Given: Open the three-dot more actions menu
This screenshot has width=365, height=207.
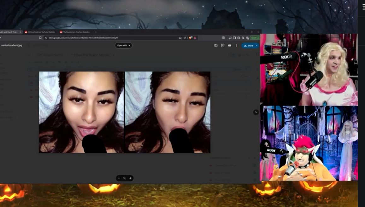Looking at the screenshot, I should coord(236,46).
